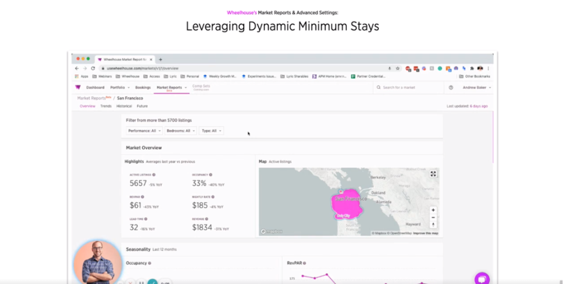Switch to the Overview tab

[87, 106]
